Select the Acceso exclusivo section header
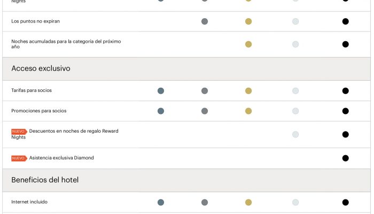Viewport: 374px width, 214px height. click(186, 69)
